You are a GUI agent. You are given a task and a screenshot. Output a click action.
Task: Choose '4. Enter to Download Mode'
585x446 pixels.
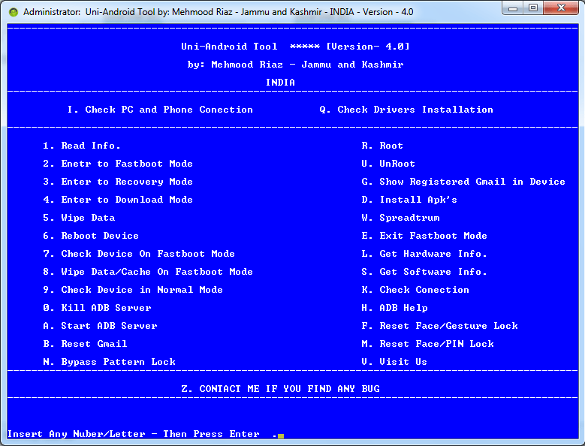118,200
